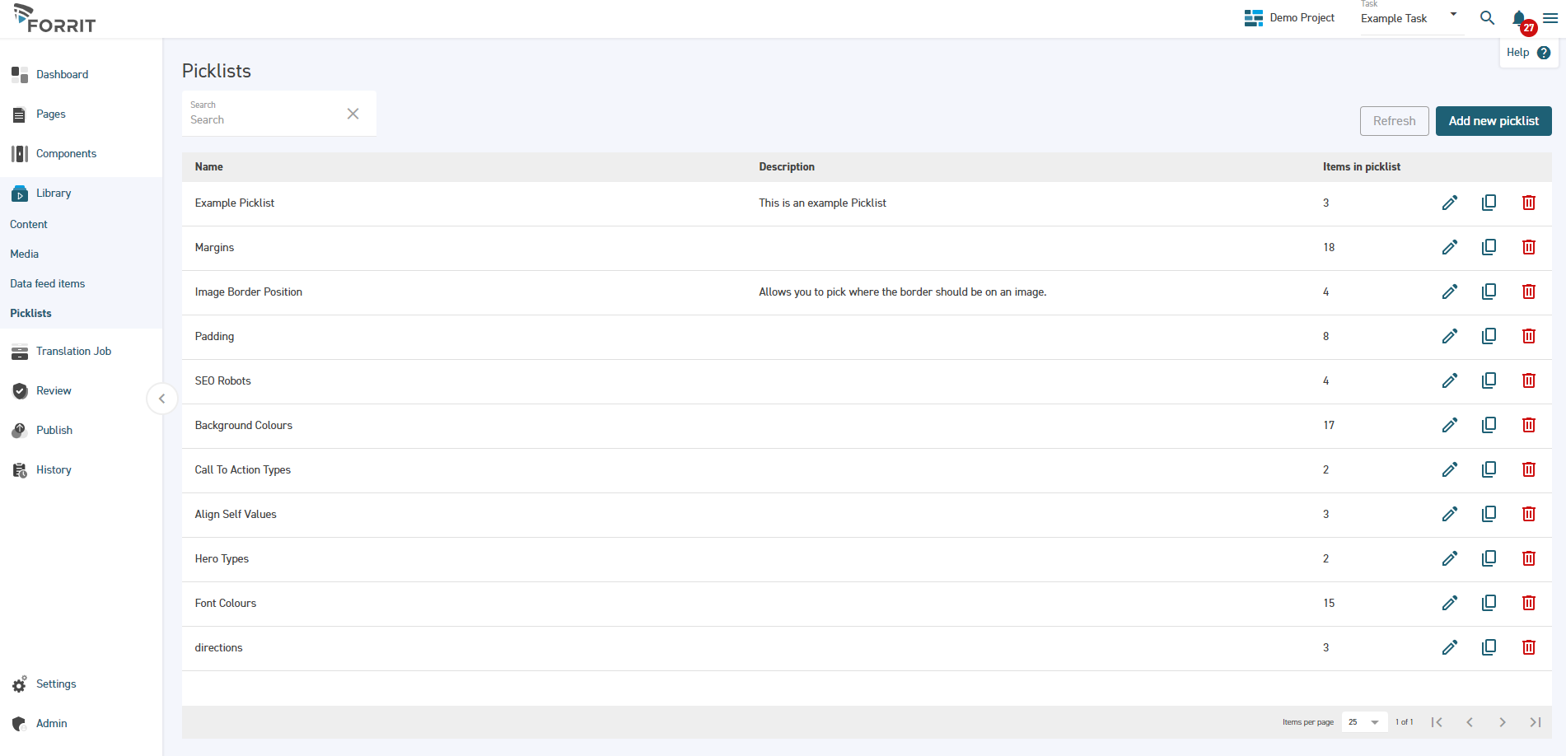Screen dimensions: 1566x756
Task: Click Add new picklist button
Action: (x=1493, y=121)
